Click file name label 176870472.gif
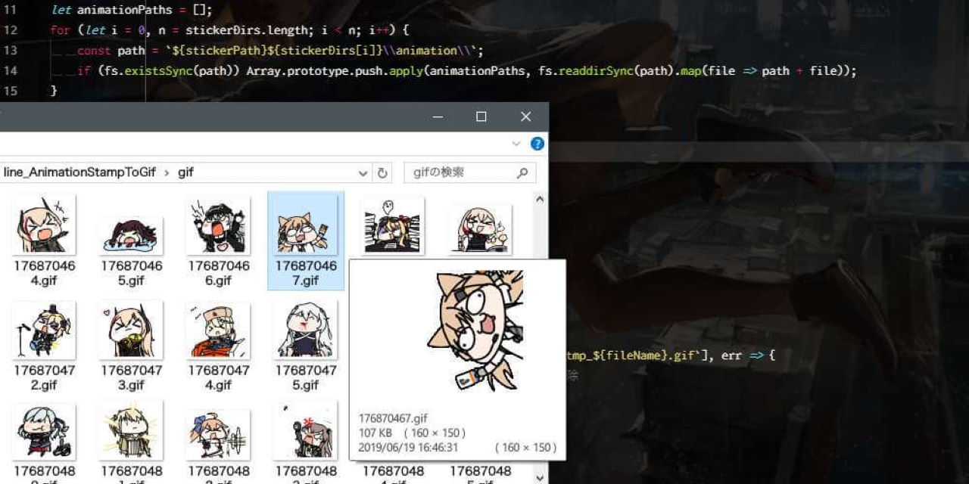The image size is (969, 484). point(44,377)
